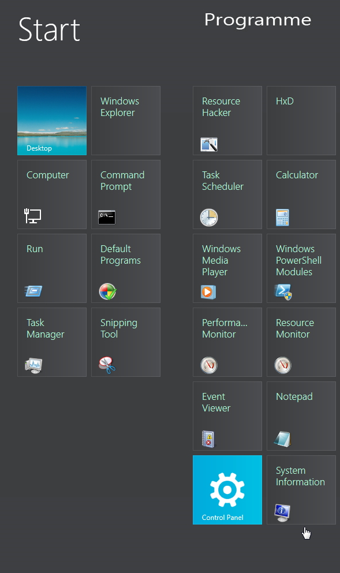Viewport: 340px width, 573px height.
Task: Click the Task Scheduler label text
Action: tap(223, 181)
